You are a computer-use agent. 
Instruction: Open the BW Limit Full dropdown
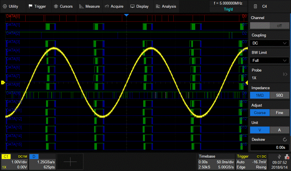[x=269, y=60]
